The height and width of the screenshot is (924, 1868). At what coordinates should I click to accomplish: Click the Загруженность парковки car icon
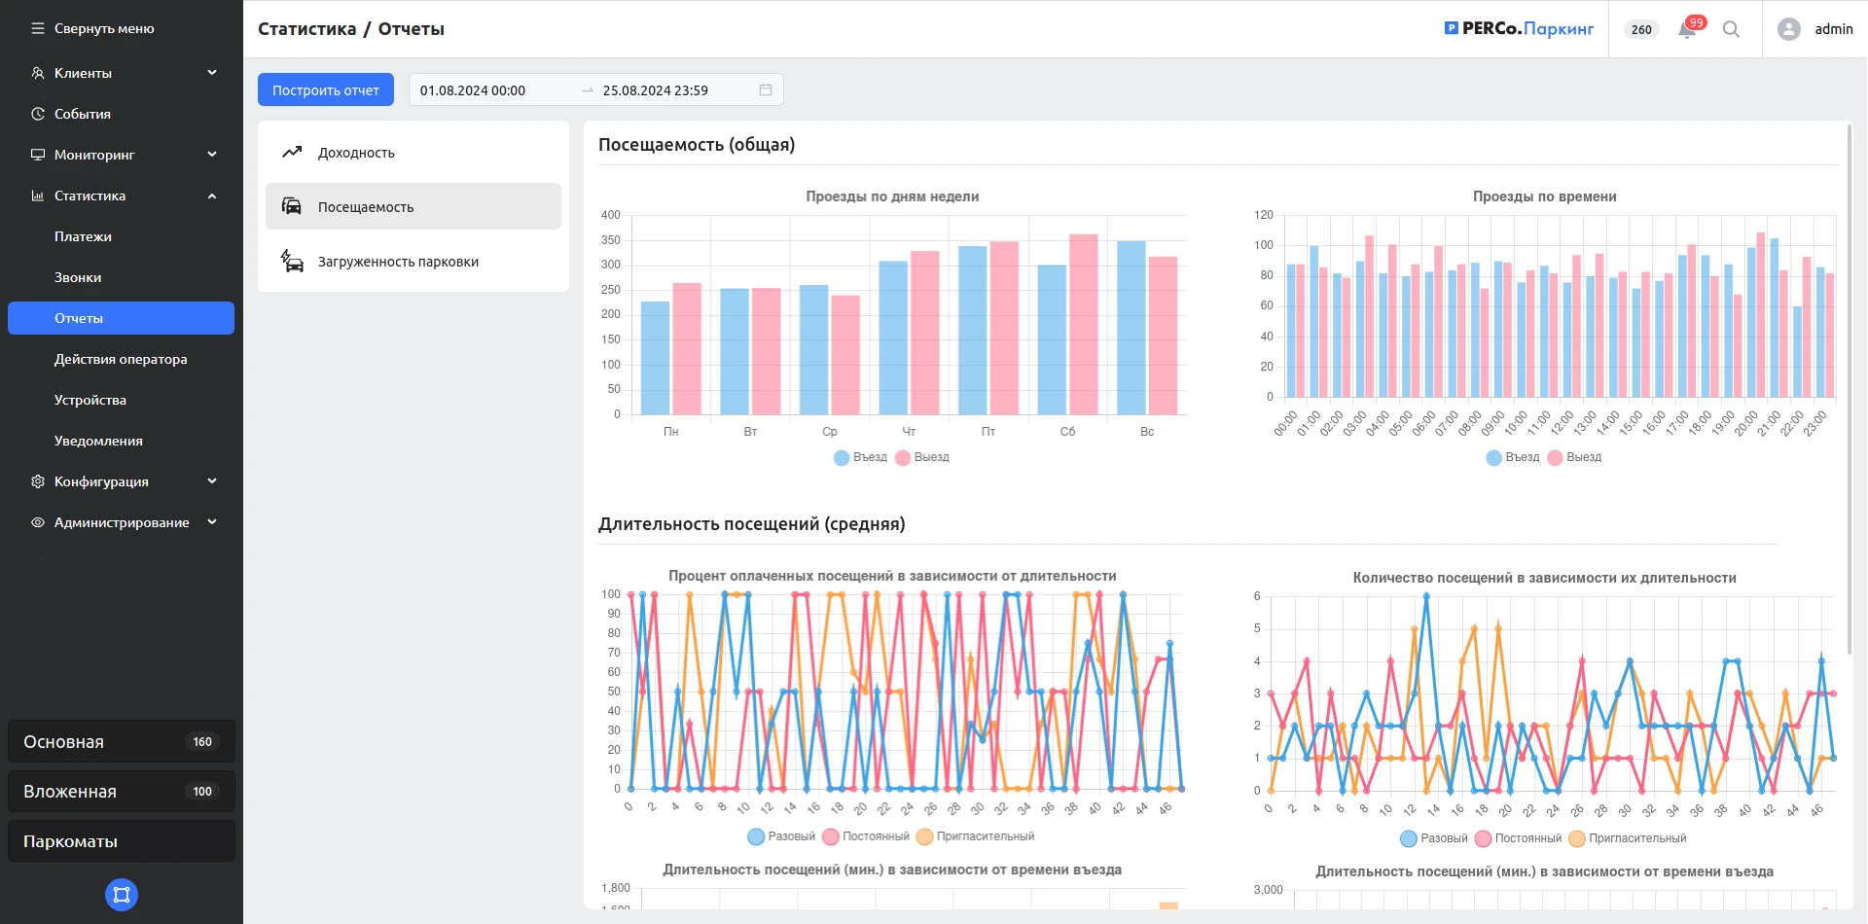[x=292, y=262]
